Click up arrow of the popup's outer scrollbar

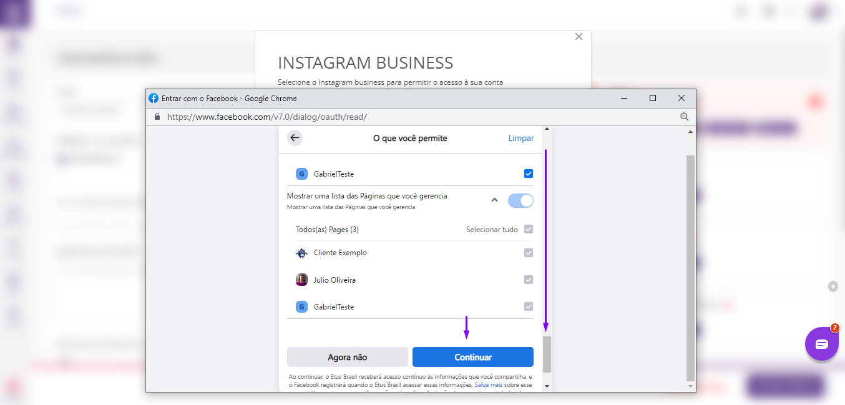[x=690, y=132]
